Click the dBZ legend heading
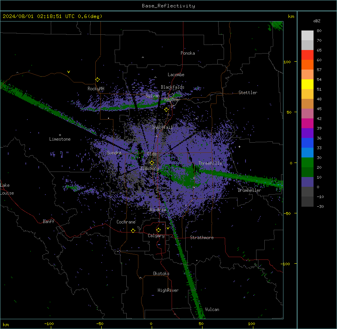 (317, 21)
